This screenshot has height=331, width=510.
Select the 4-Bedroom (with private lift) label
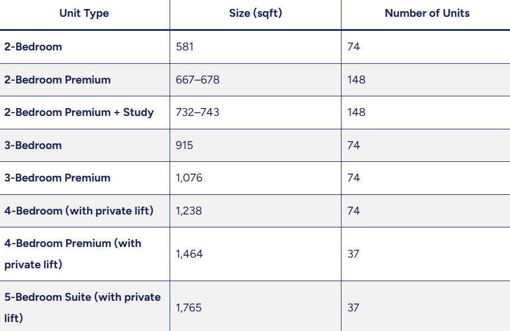[79, 211]
